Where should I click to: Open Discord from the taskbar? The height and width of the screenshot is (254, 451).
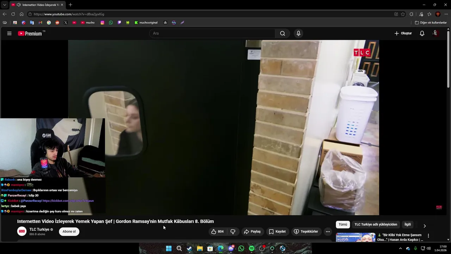click(231, 248)
